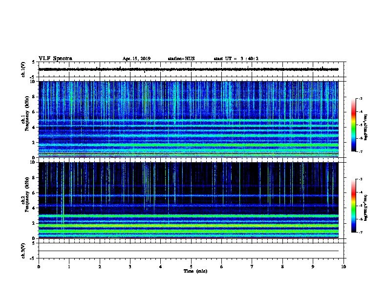Click ch.2 frequency tick label "6"
Image resolution: width=387 pixels, height=299 pixels.
[x=34, y=193]
